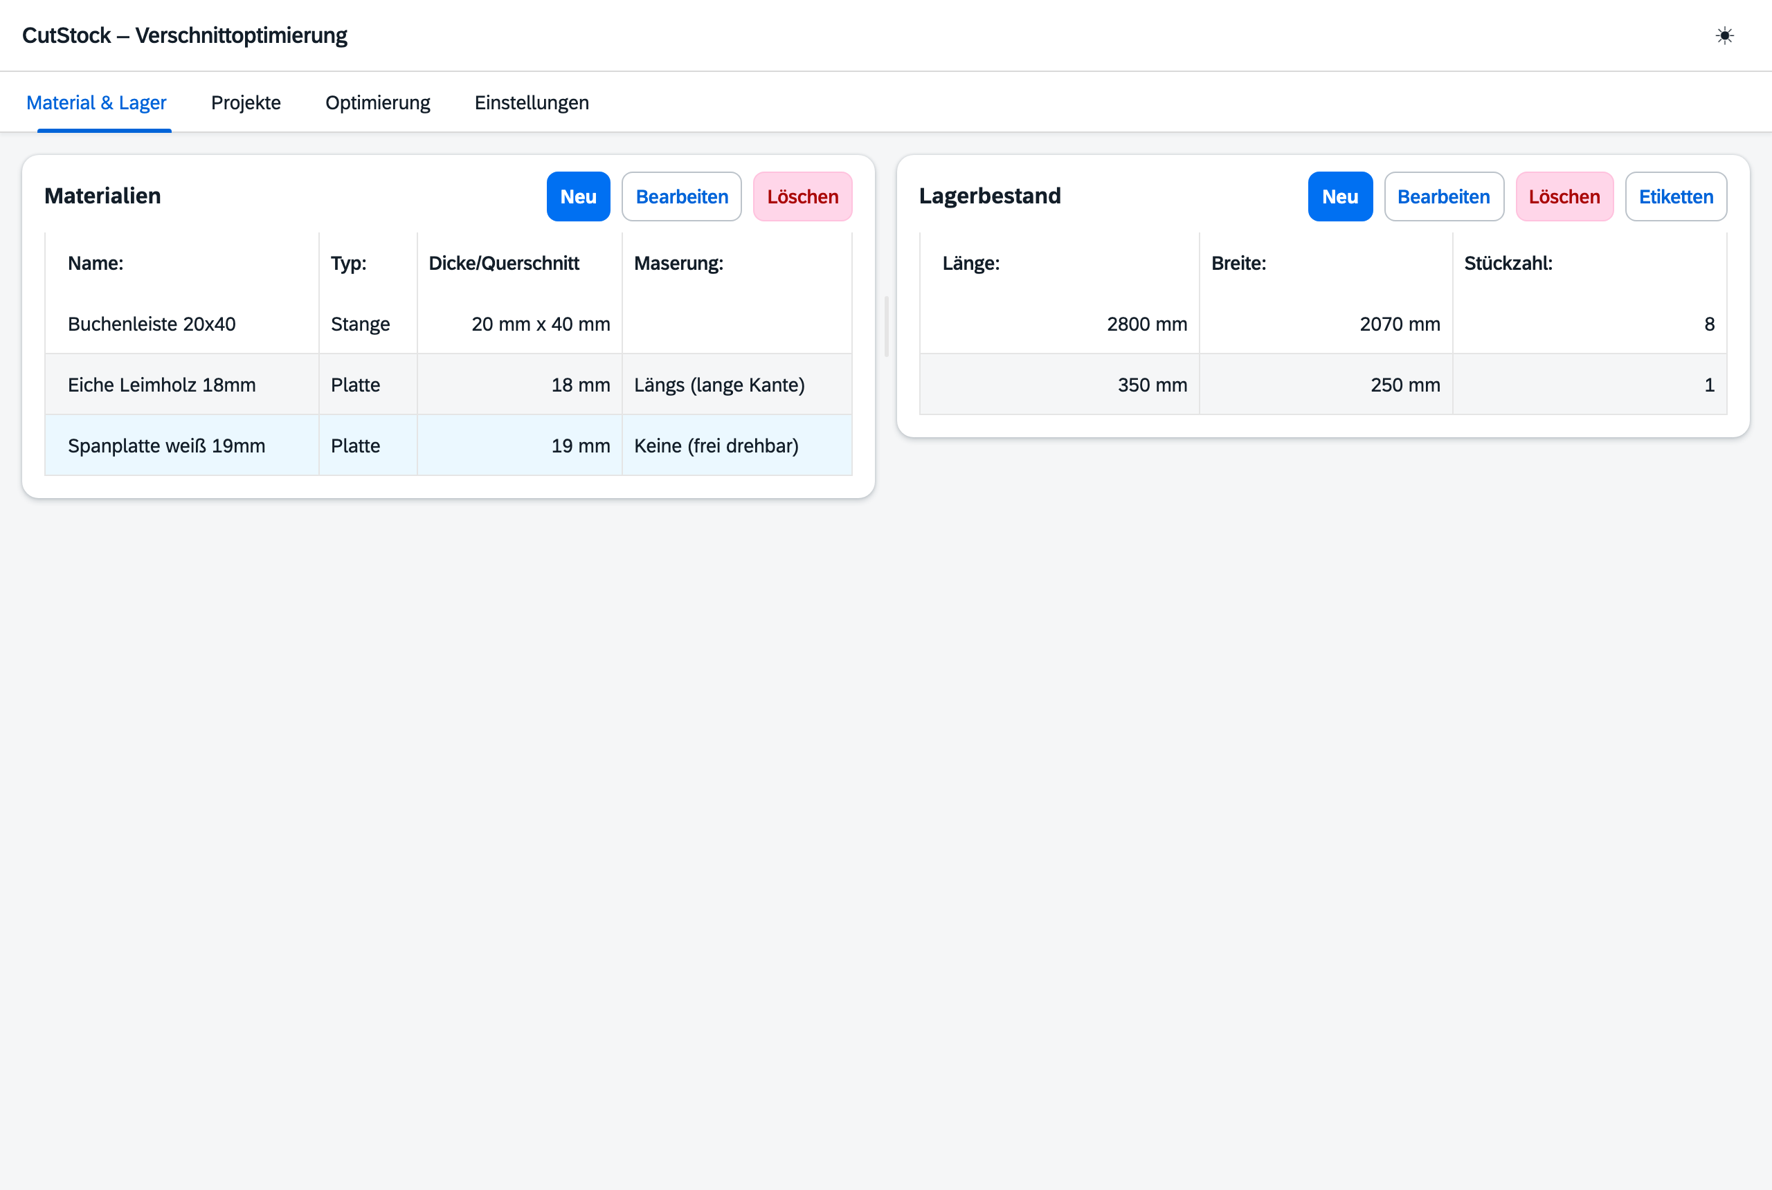Viewport: 1772px width, 1190px height.
Task: Switch to the Material & Lager tab
Action: point(96,102)
